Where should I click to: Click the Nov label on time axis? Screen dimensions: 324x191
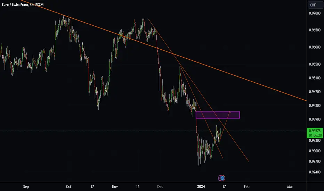[115, 187]
